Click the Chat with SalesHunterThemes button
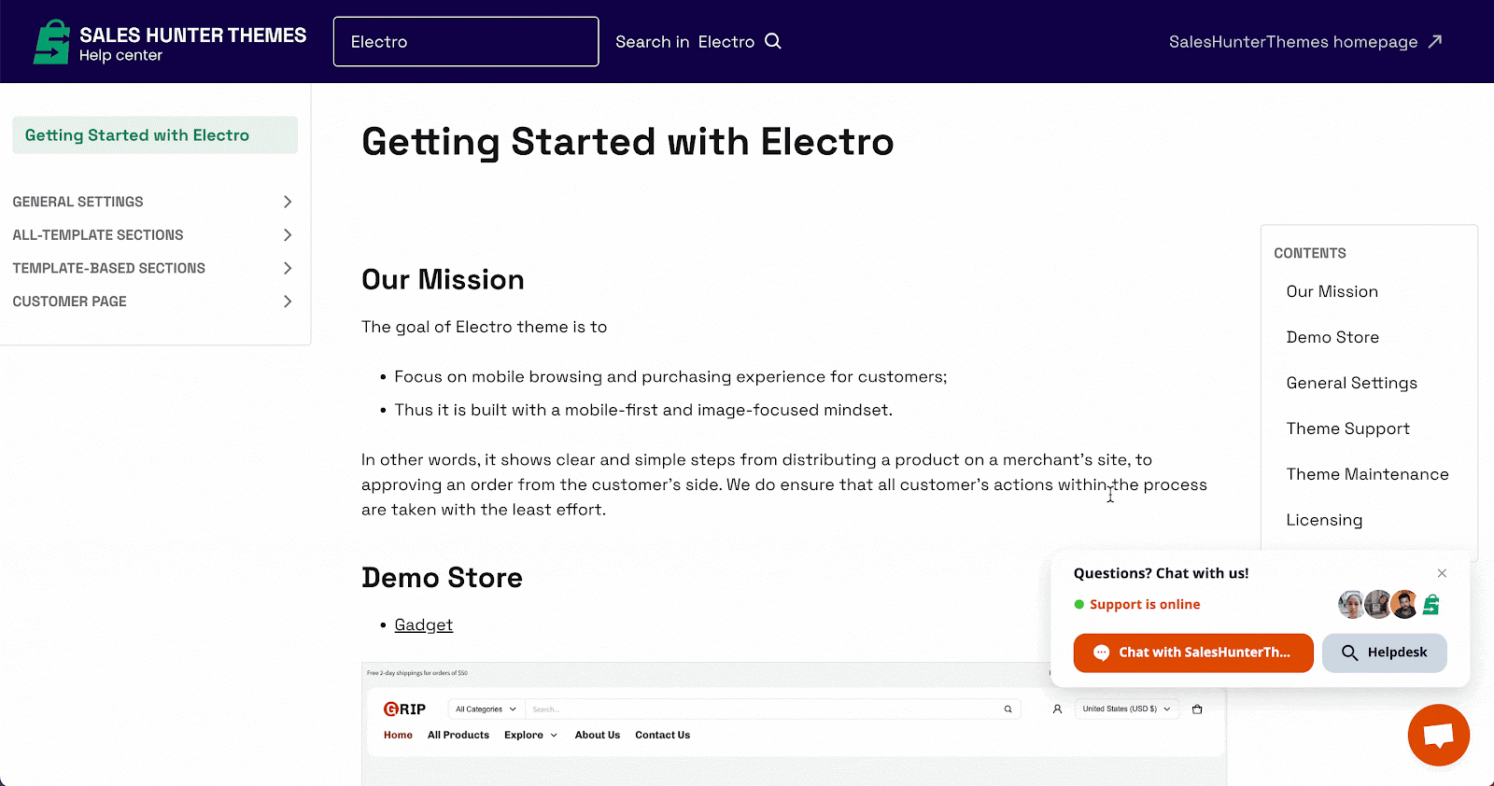The image size is (1494, 786). (1193, 653)
